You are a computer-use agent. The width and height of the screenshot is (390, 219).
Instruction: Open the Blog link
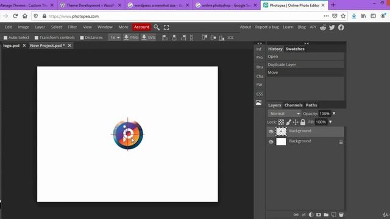302,27
